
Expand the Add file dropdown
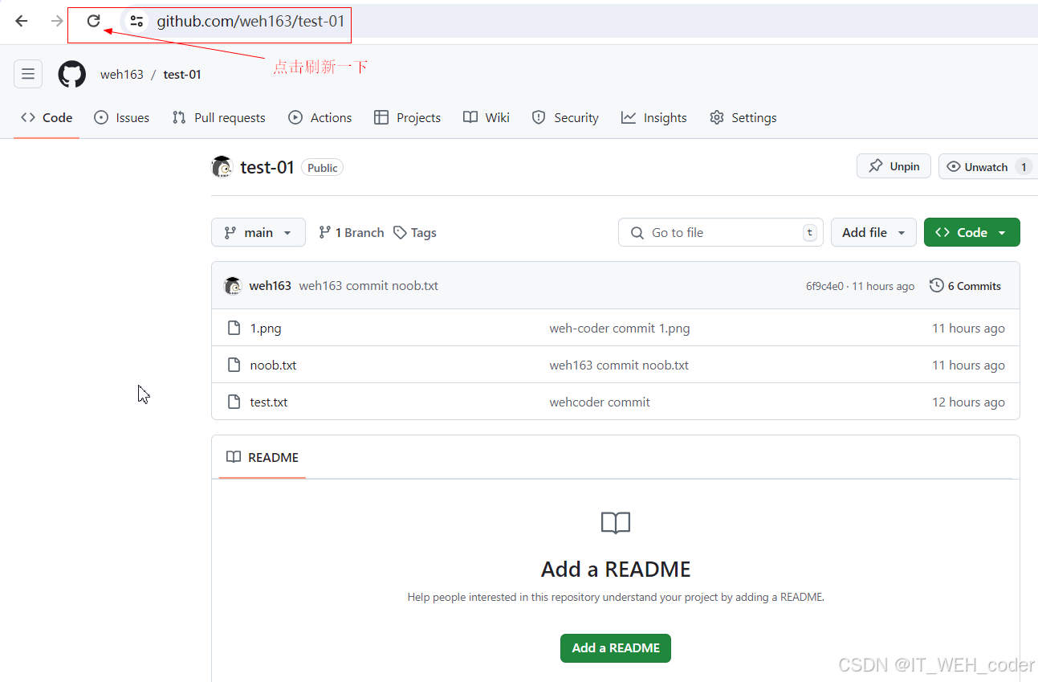(x=873, y=232)
